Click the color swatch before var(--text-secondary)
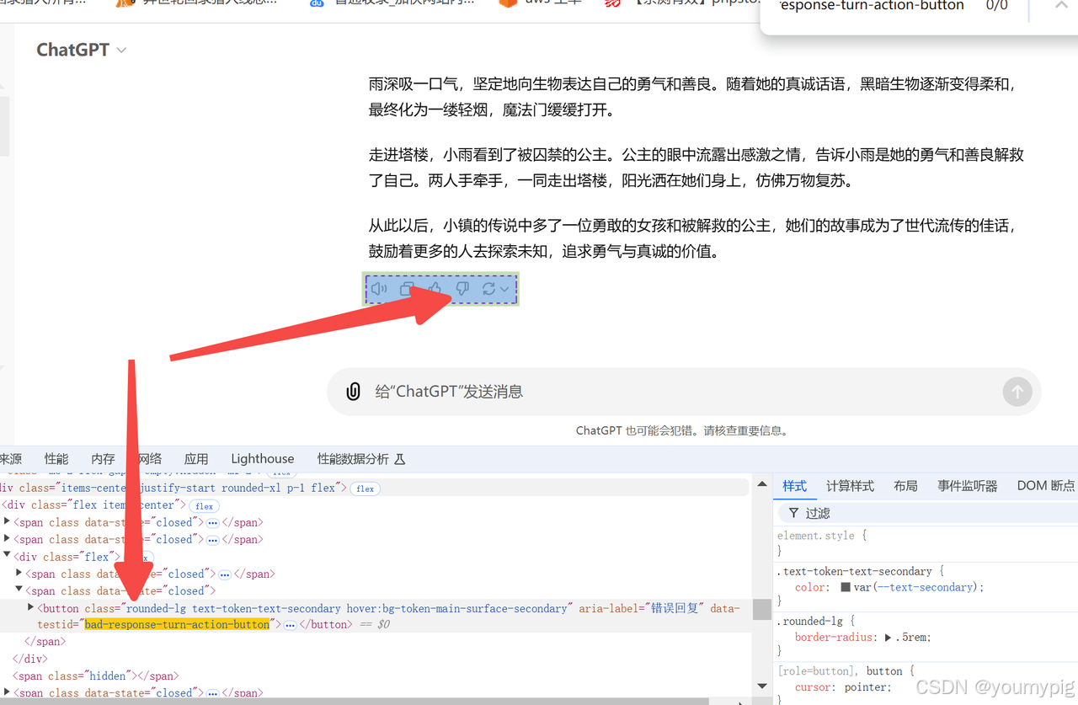 (x=846, y=587)
